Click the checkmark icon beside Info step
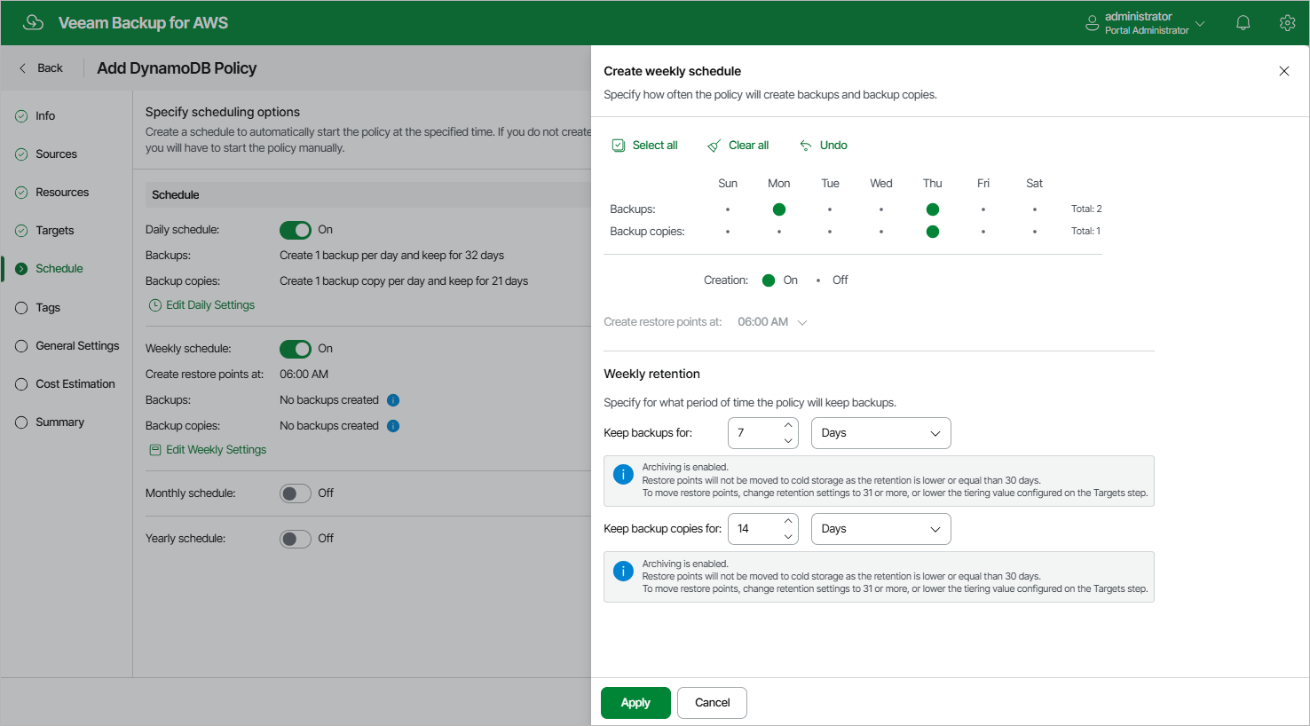 21,116
